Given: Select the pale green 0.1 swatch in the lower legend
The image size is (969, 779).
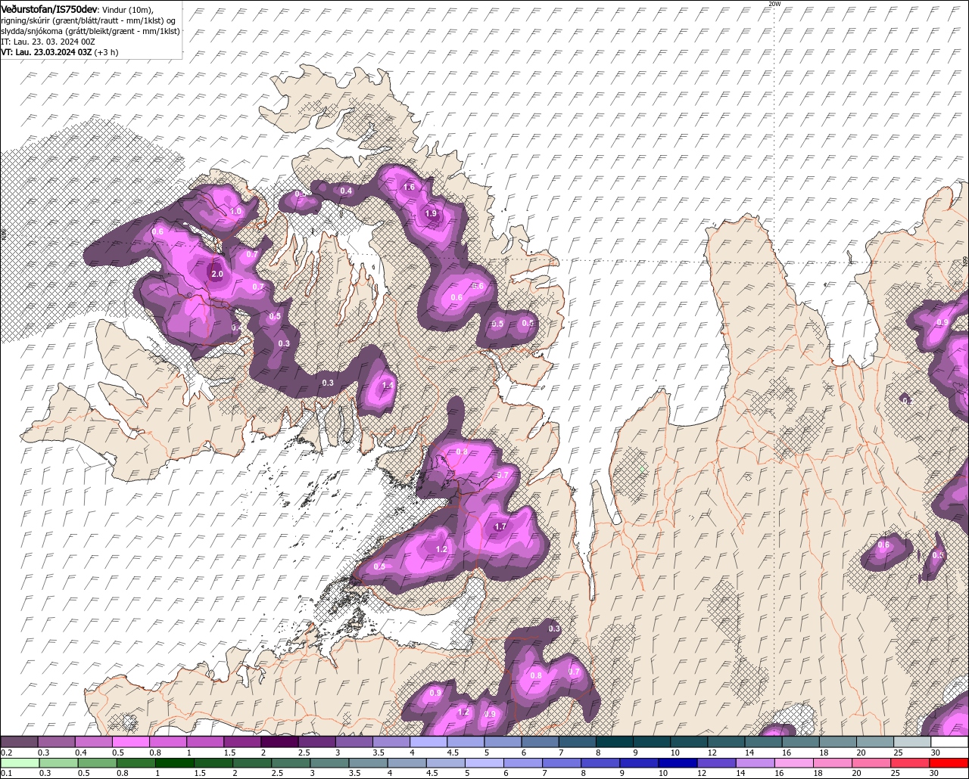Looking at the screenshot, I should point(20,762).
